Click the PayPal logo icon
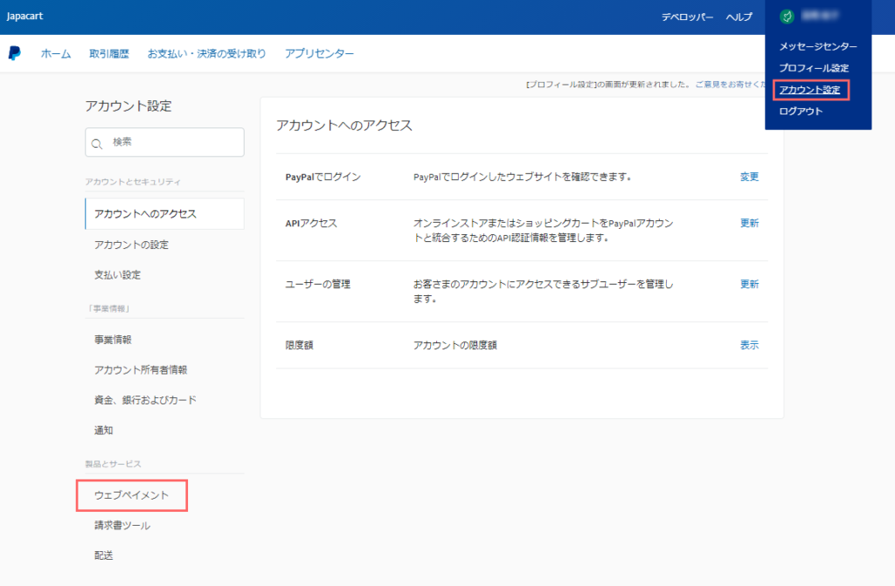 point(14,53)
